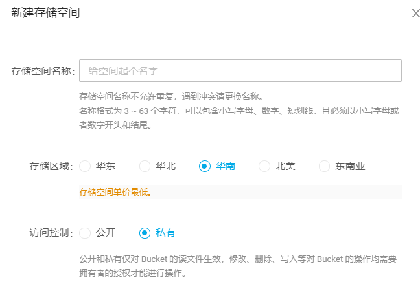Image resolution: width=420 pixels, height=302 pixels.
Task: Click the 存储空间单价最低 hint text
Action: click(115, 192)
